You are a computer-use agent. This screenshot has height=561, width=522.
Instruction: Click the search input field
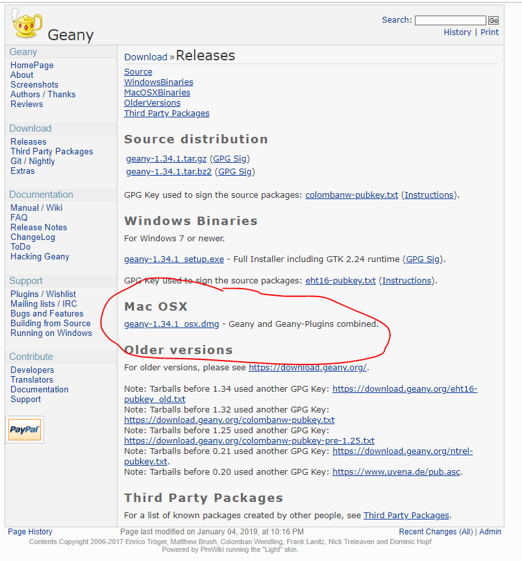click(450, 20)
